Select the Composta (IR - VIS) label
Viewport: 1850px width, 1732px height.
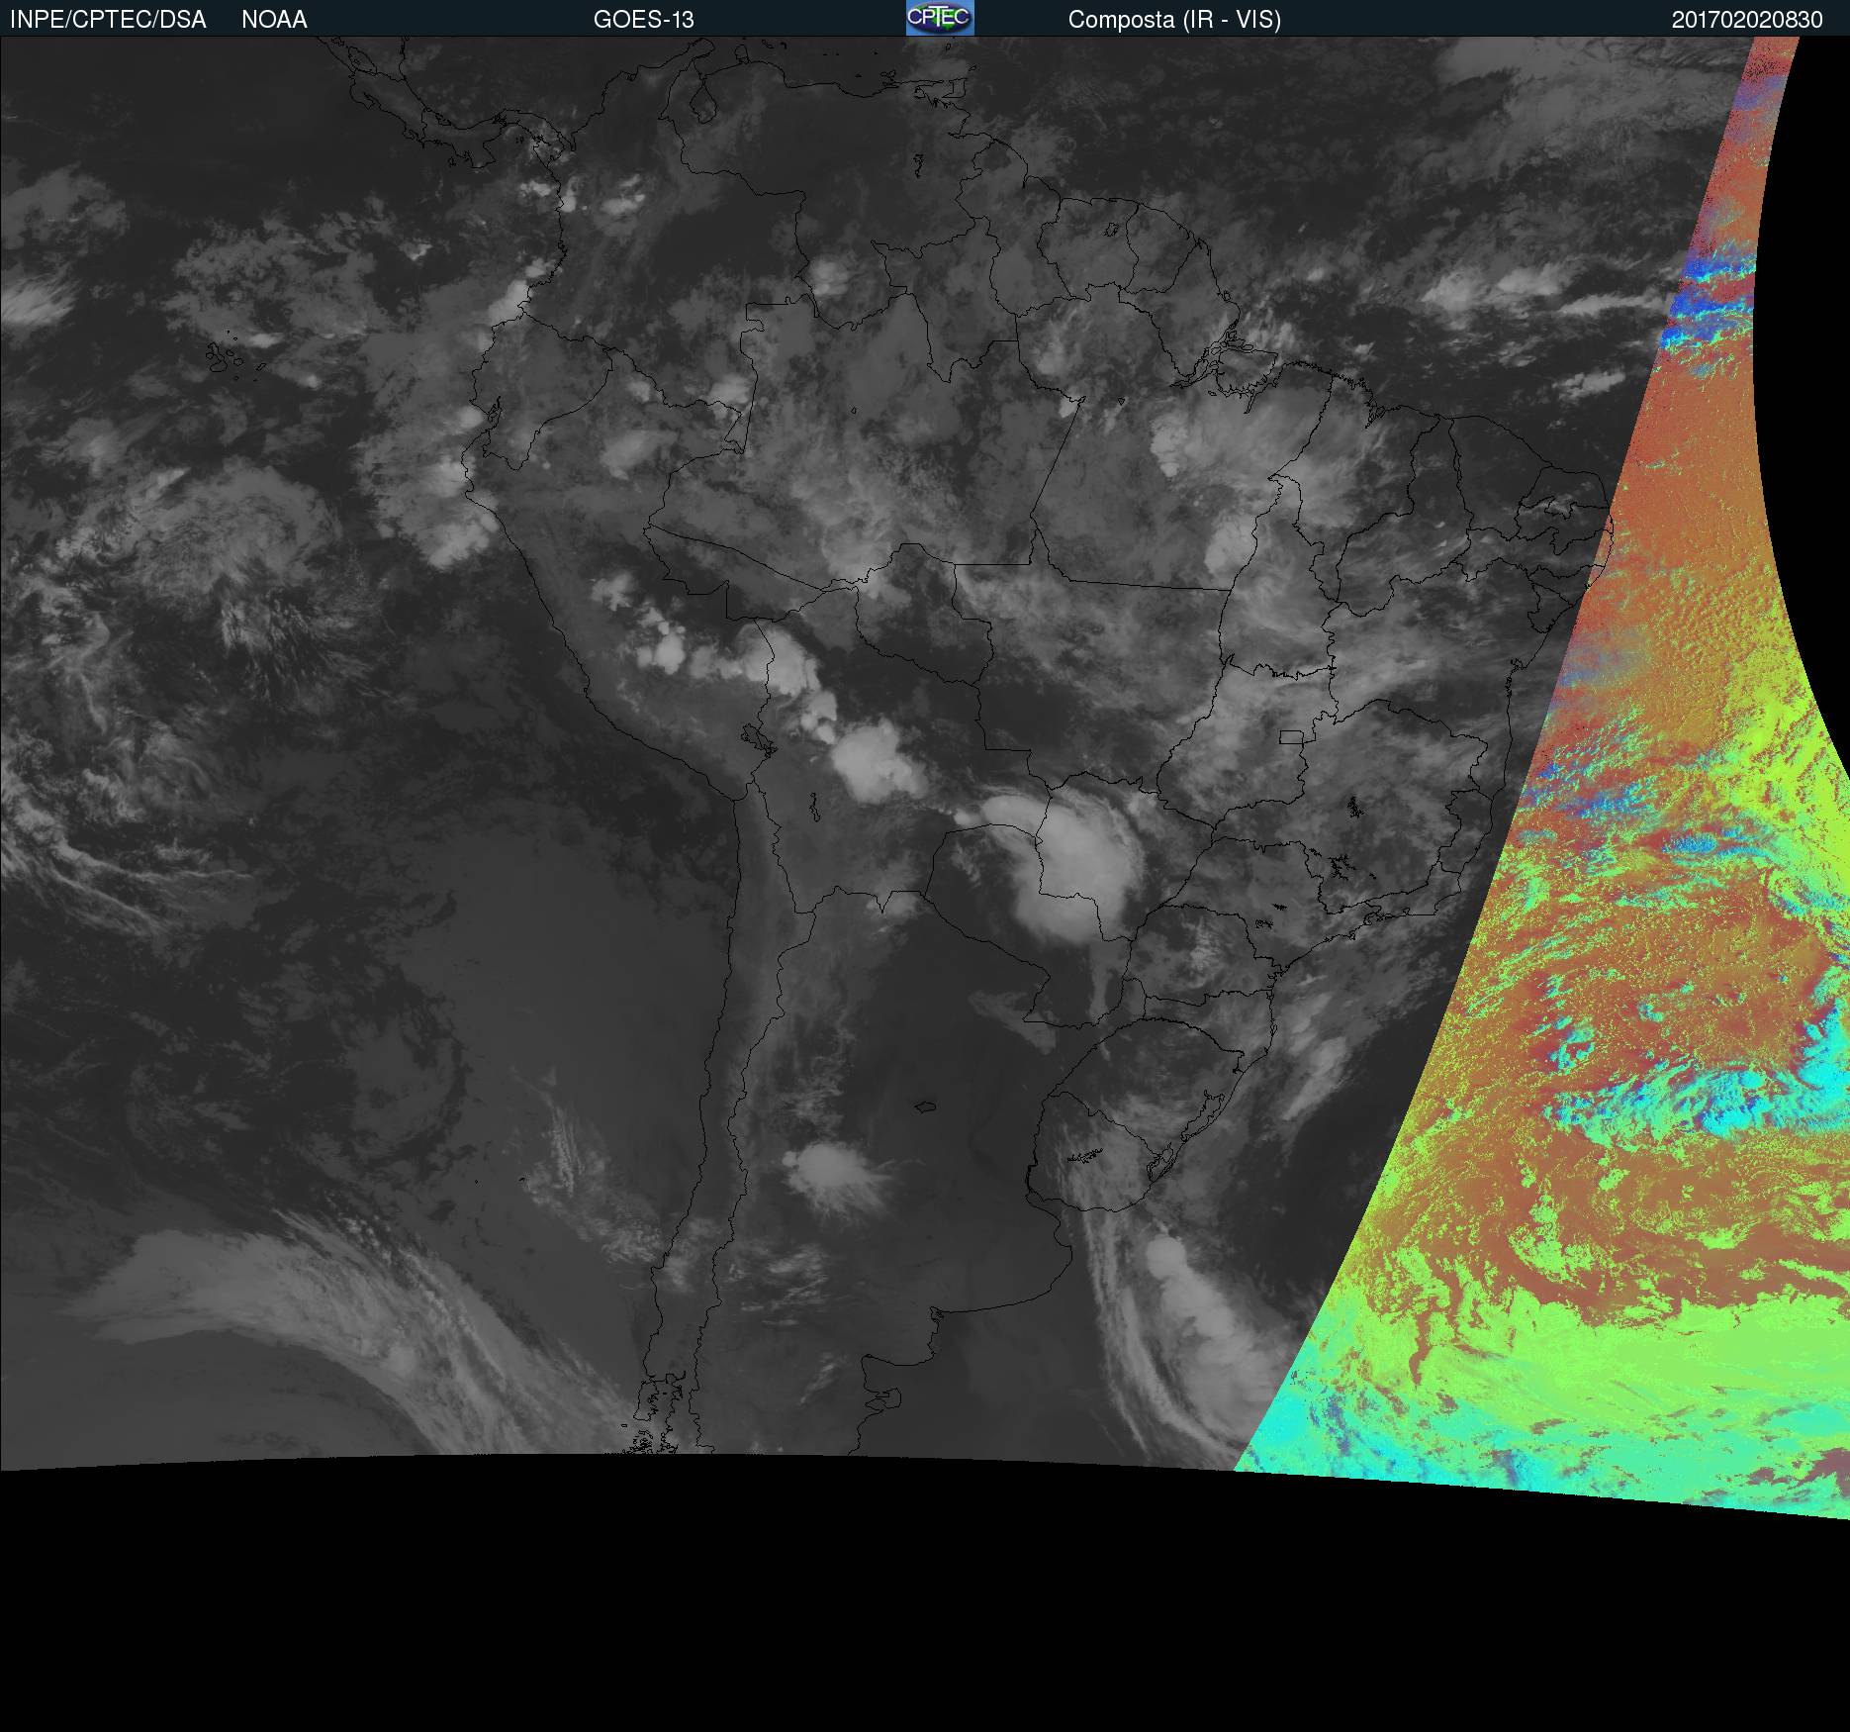point(1174,20)
